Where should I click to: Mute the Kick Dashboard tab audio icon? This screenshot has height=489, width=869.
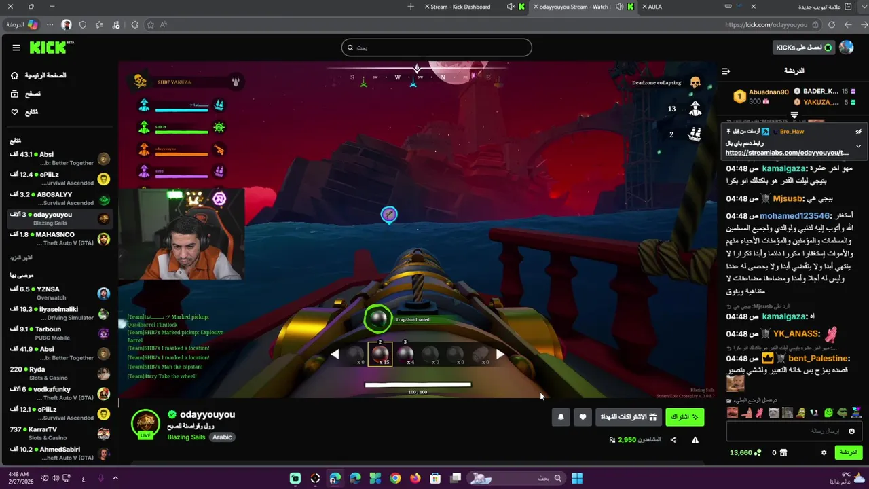coord(510,7)
